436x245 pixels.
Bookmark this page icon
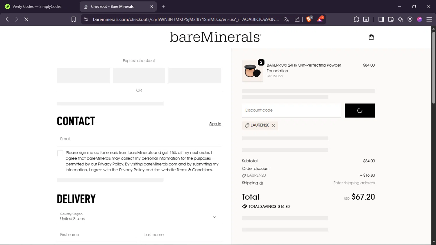[74, 19]
